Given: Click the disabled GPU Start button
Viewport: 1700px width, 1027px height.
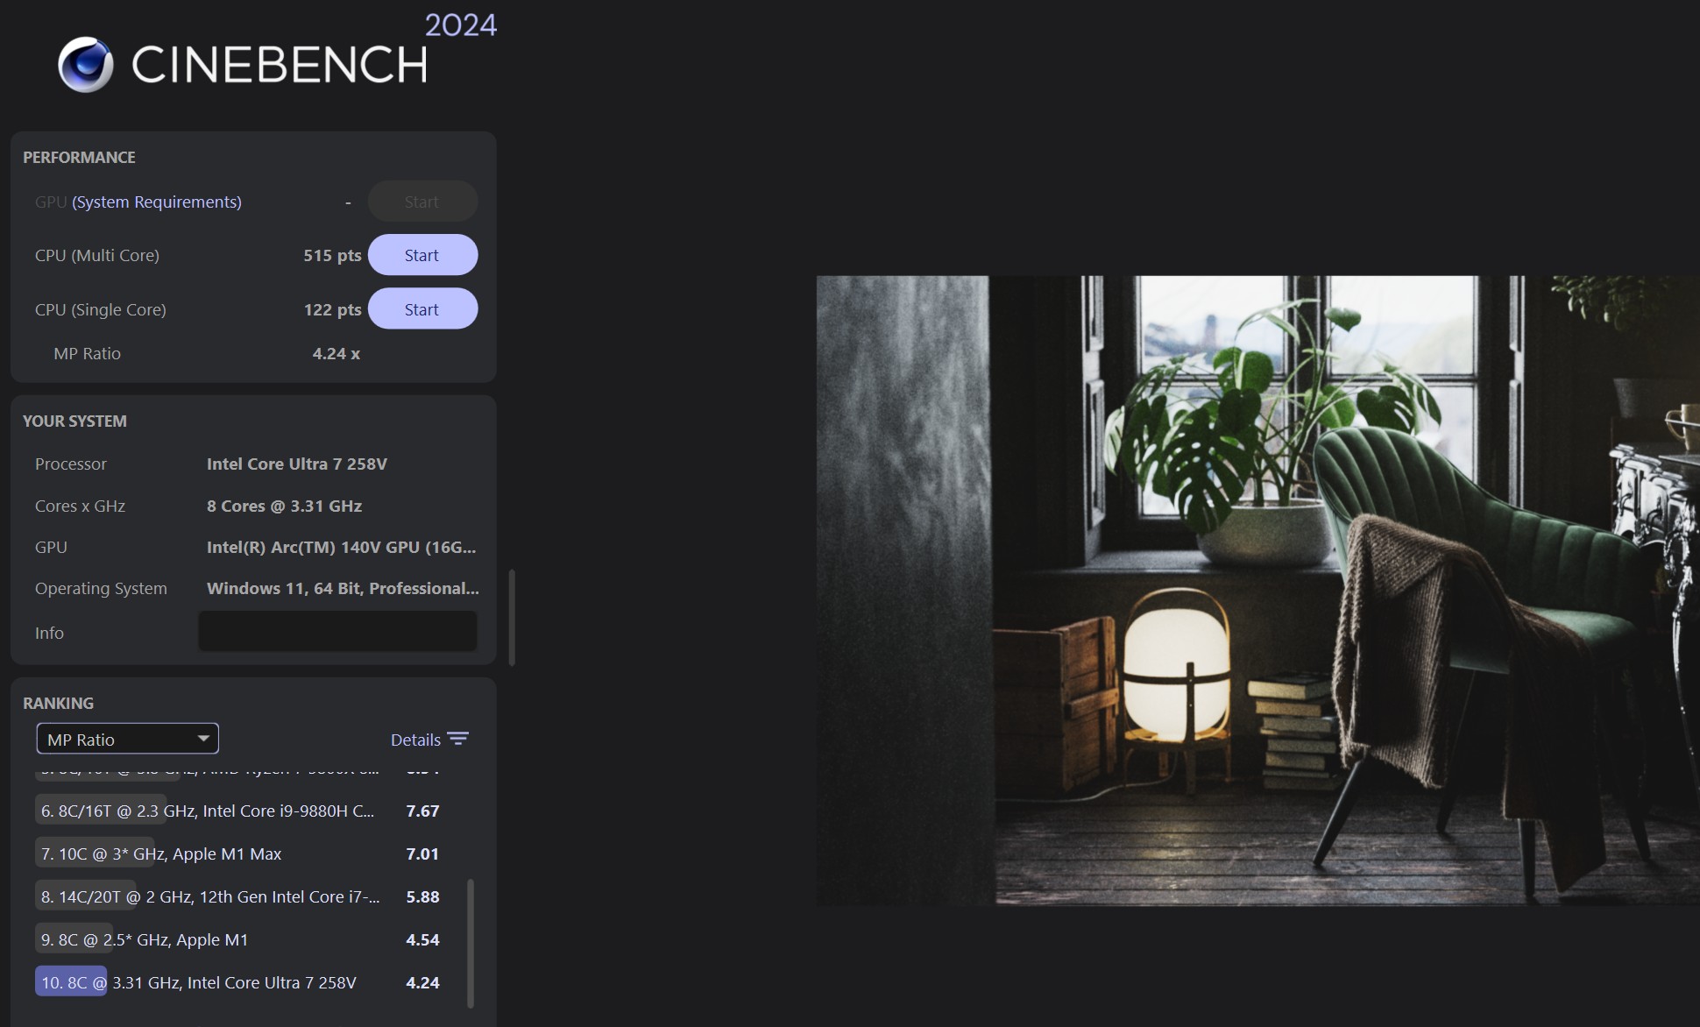Looking at the screenshot, I should (x=422, y=202).
